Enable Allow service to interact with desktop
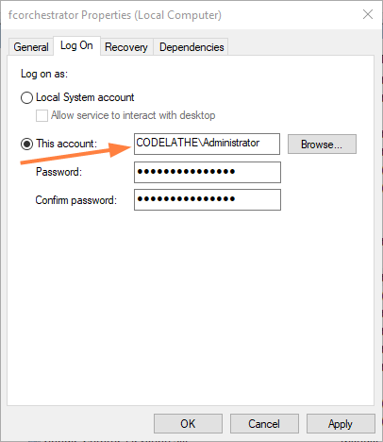 click(x=42, y=115)
